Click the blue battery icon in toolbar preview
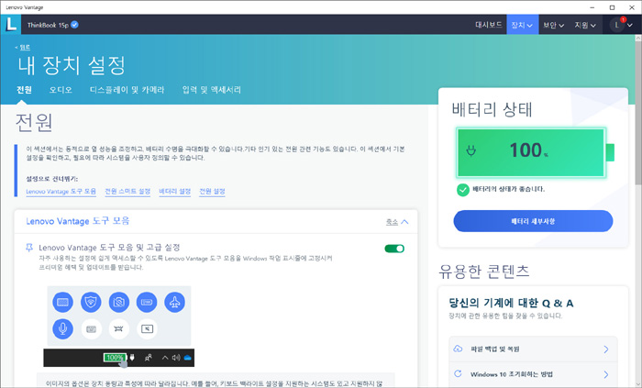The image size is (642, 388). point(147,302)
